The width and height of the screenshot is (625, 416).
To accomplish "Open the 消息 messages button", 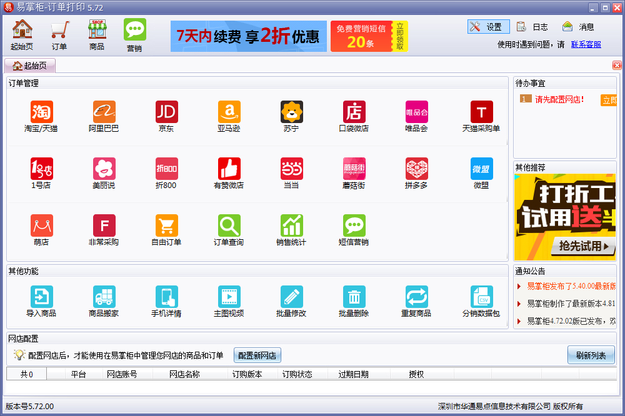I will [x=579, y=27].
